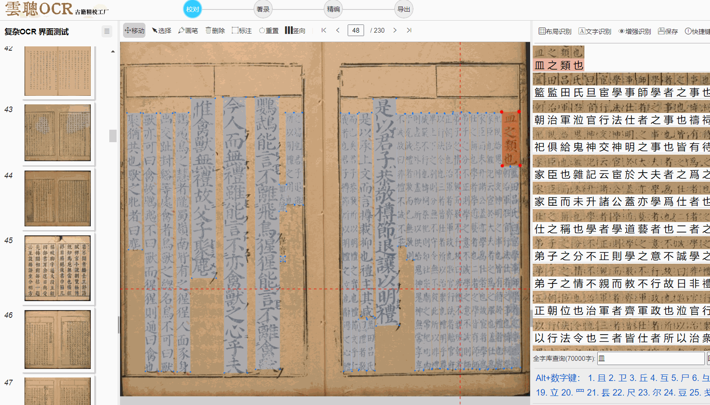The height and width of the screenshot is (405, 710).
Task: Go to the next page arrow
Action: 395,30
